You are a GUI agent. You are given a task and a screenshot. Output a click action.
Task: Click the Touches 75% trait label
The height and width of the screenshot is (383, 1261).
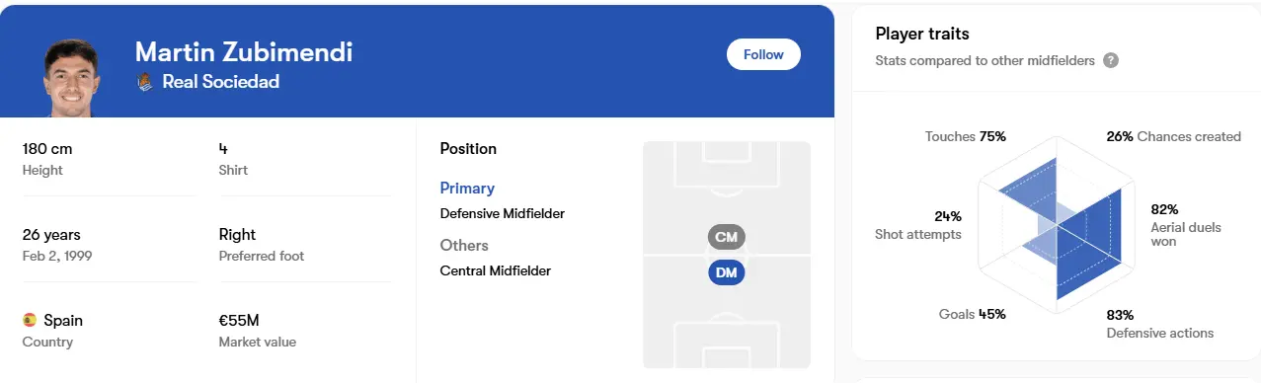coord(966,136)
